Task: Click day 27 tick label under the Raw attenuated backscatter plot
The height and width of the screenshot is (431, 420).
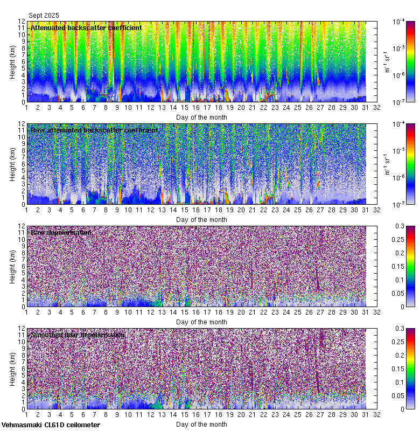Action: click(320, 210)
